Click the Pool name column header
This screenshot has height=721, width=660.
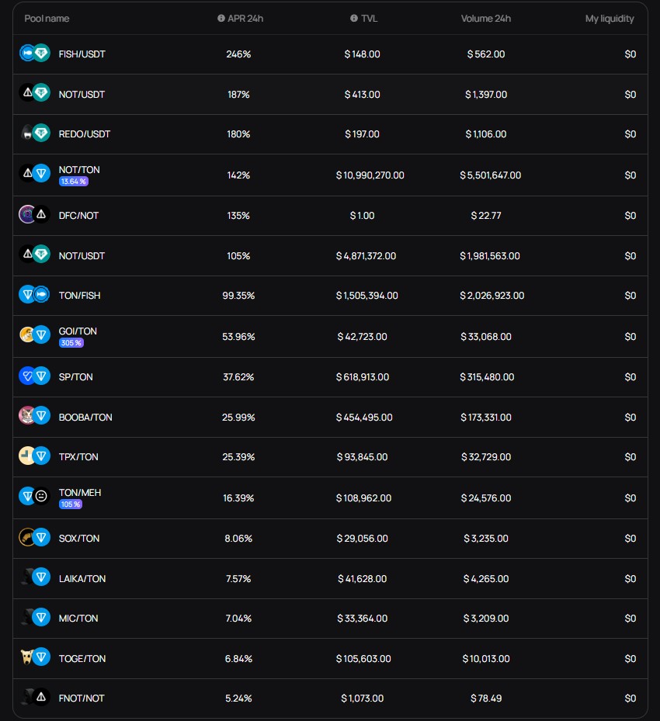47,19
